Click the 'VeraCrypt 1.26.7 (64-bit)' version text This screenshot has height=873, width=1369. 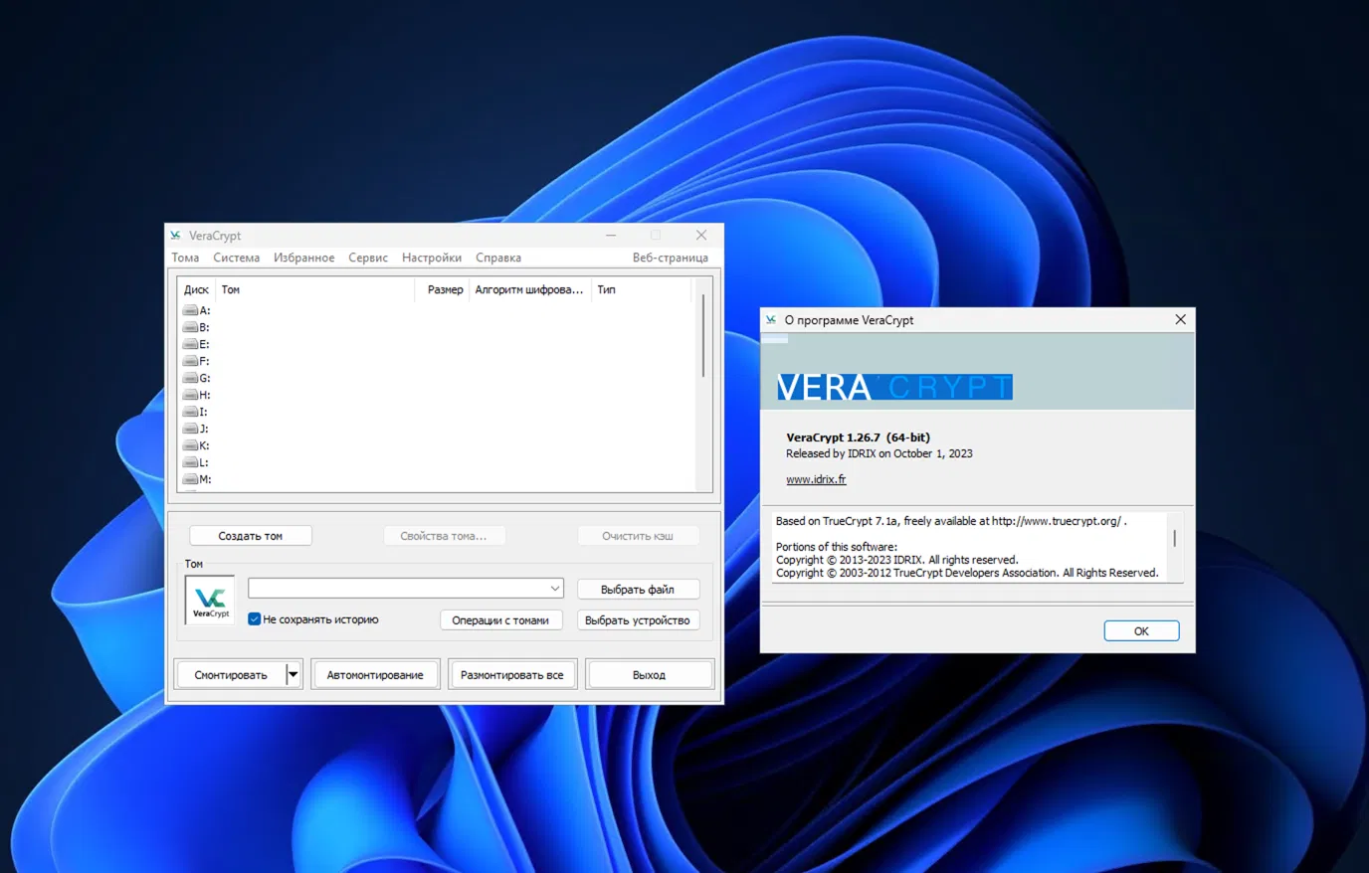(x=859, y=437)
